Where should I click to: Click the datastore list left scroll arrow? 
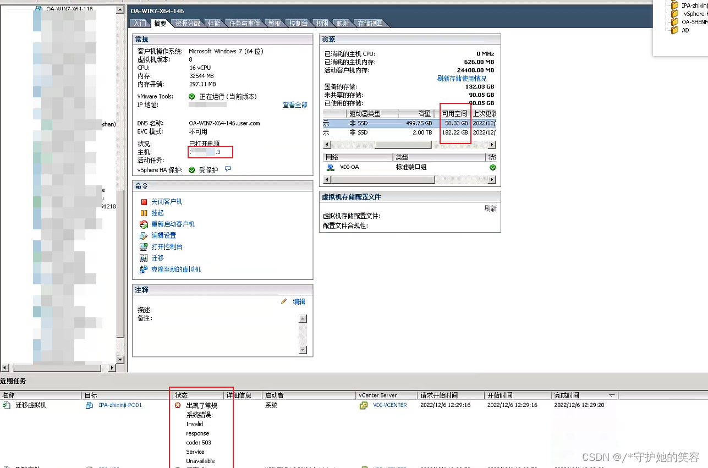327,145
